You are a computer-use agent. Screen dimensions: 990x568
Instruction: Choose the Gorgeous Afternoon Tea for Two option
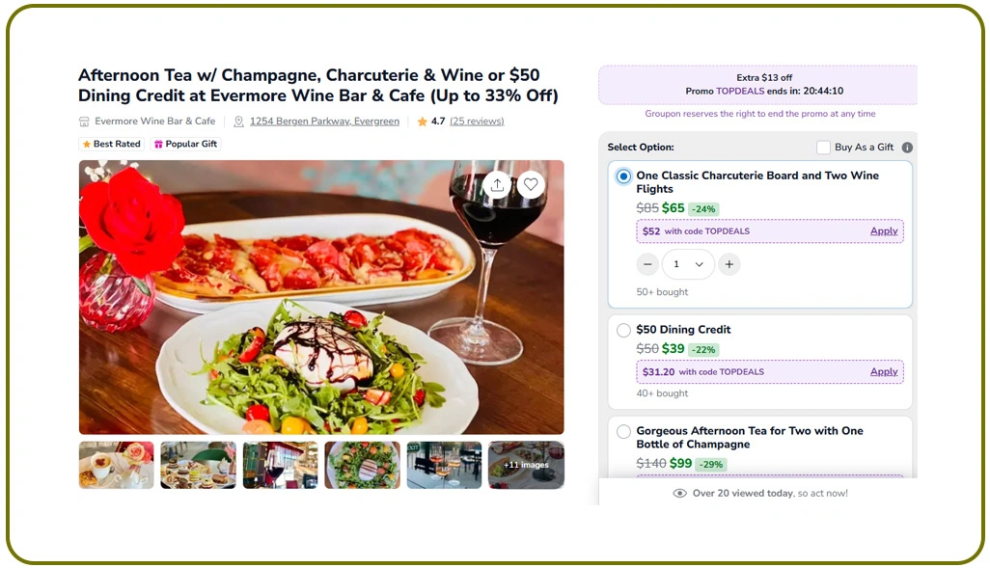coord(624,431)
